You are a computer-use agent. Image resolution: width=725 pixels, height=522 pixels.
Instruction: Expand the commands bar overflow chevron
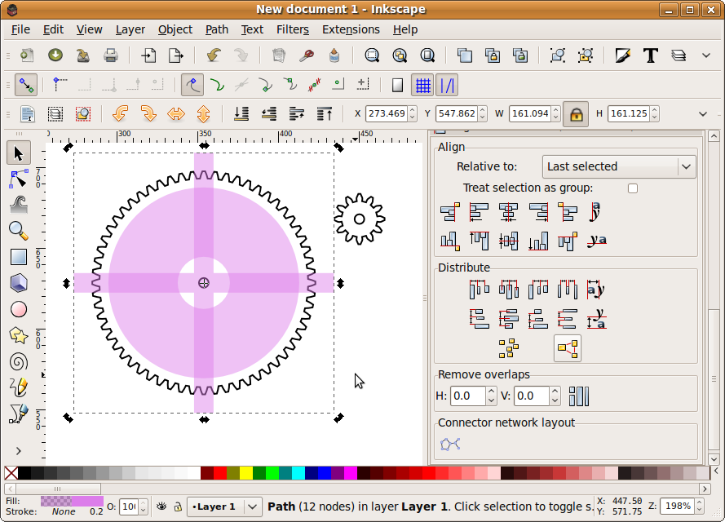[705, 55]
